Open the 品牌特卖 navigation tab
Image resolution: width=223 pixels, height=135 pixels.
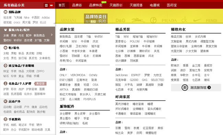(96, 5)
